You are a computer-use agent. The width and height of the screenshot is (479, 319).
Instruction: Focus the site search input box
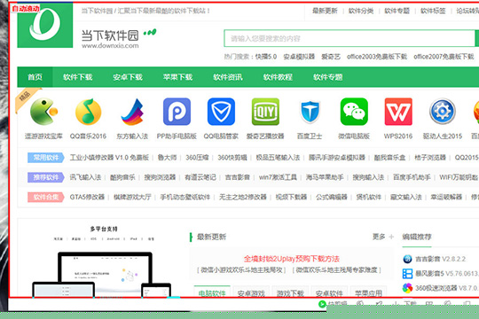(x=349, y=38)
